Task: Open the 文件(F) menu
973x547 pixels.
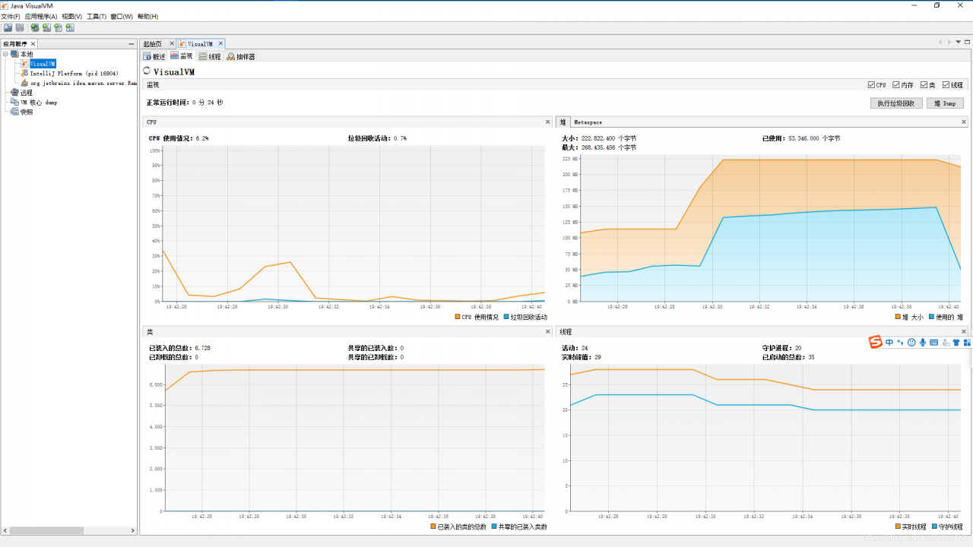Action: (11, 16)
